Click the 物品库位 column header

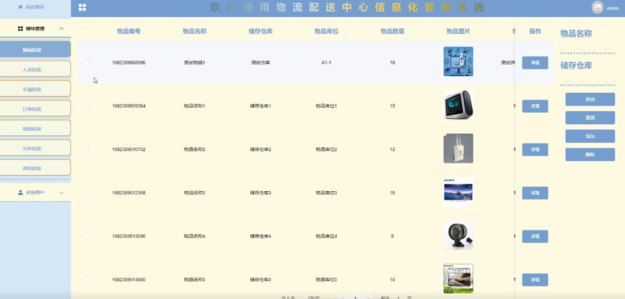point(326,32)
